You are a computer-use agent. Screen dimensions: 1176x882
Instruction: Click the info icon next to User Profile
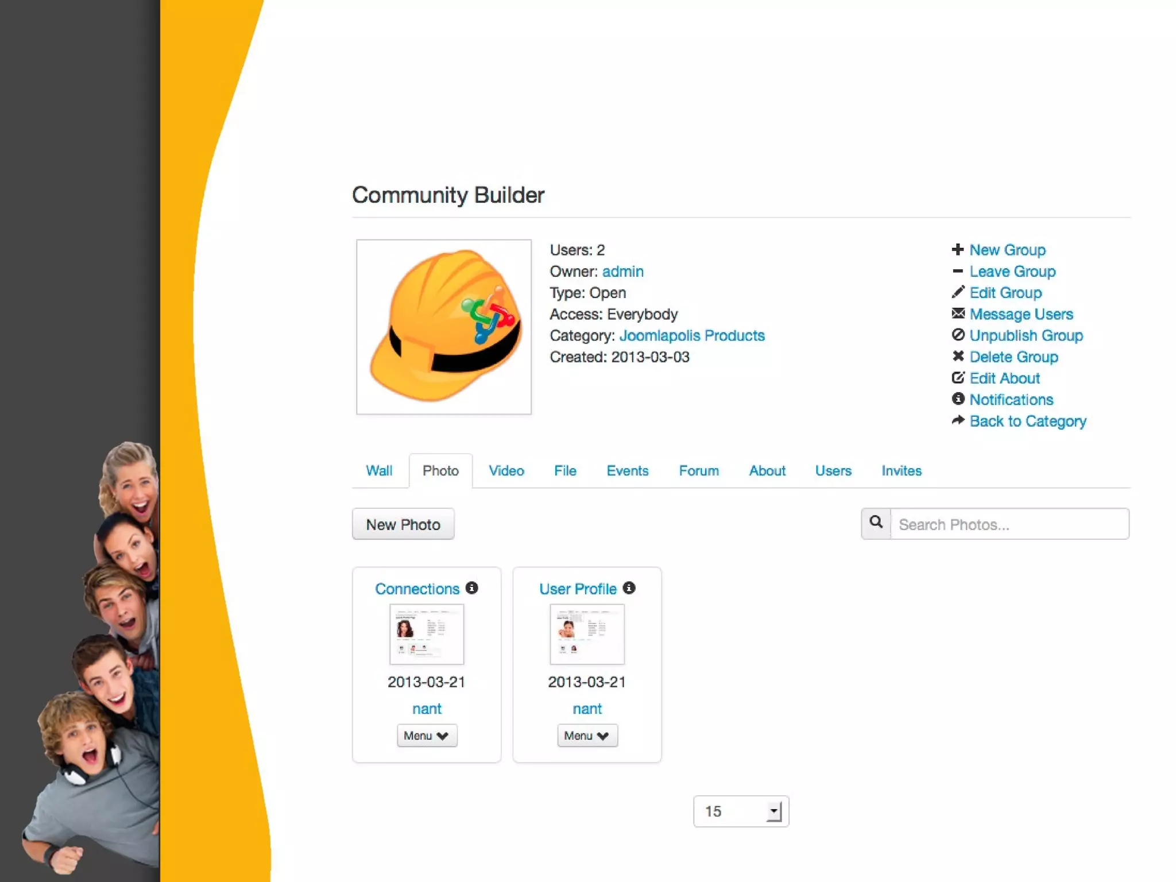[629, 588]
